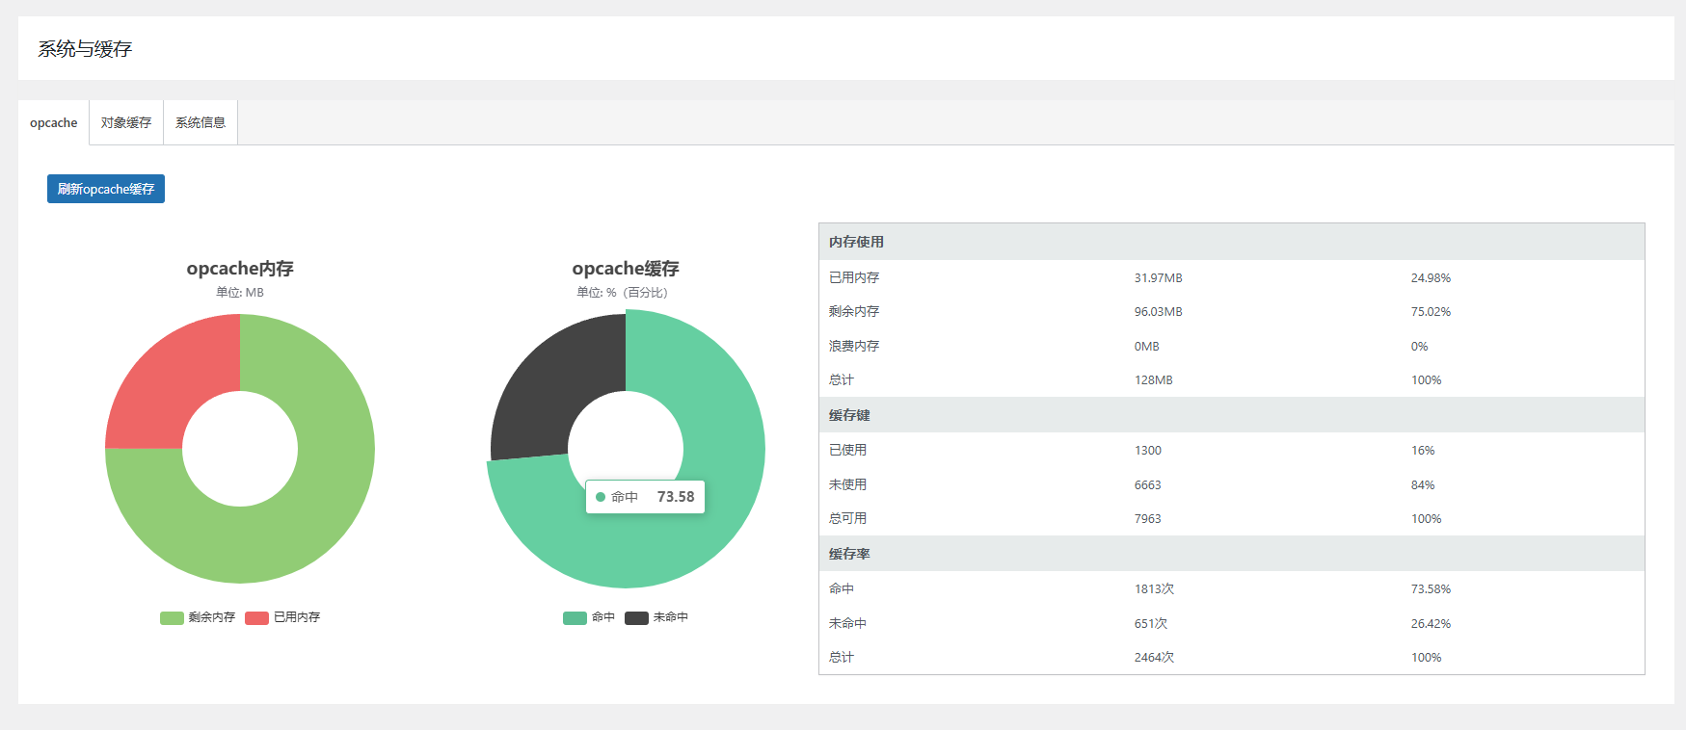Switch to the 对象缓存 tab
The height and width of the screenshot is (730, 1686).
[126, 122]
